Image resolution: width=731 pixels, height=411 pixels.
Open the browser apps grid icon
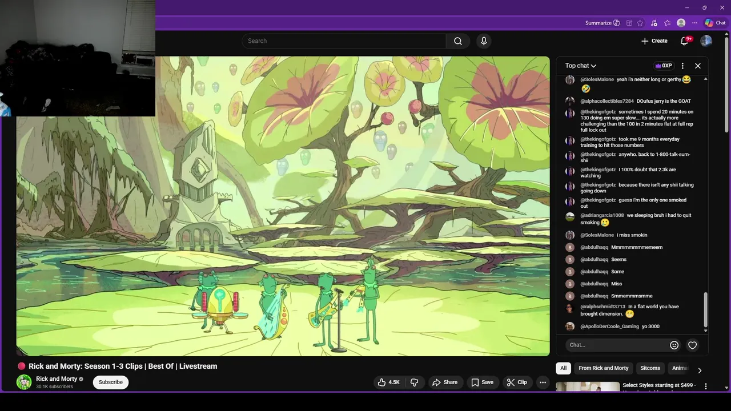coord(629,23)
